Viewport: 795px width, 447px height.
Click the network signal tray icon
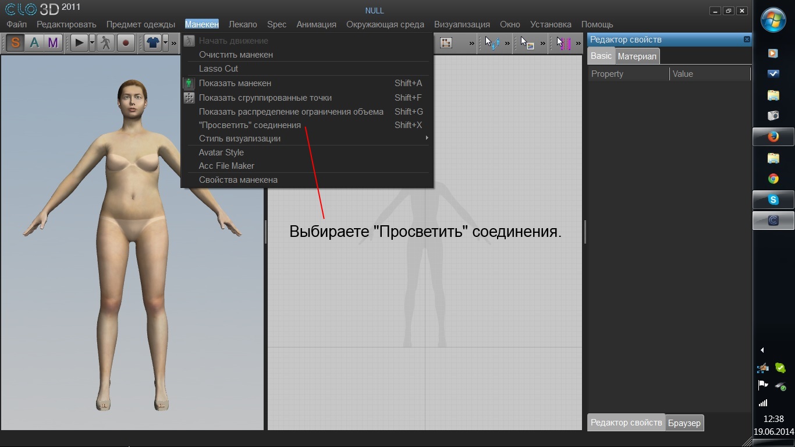pos(762,403)
